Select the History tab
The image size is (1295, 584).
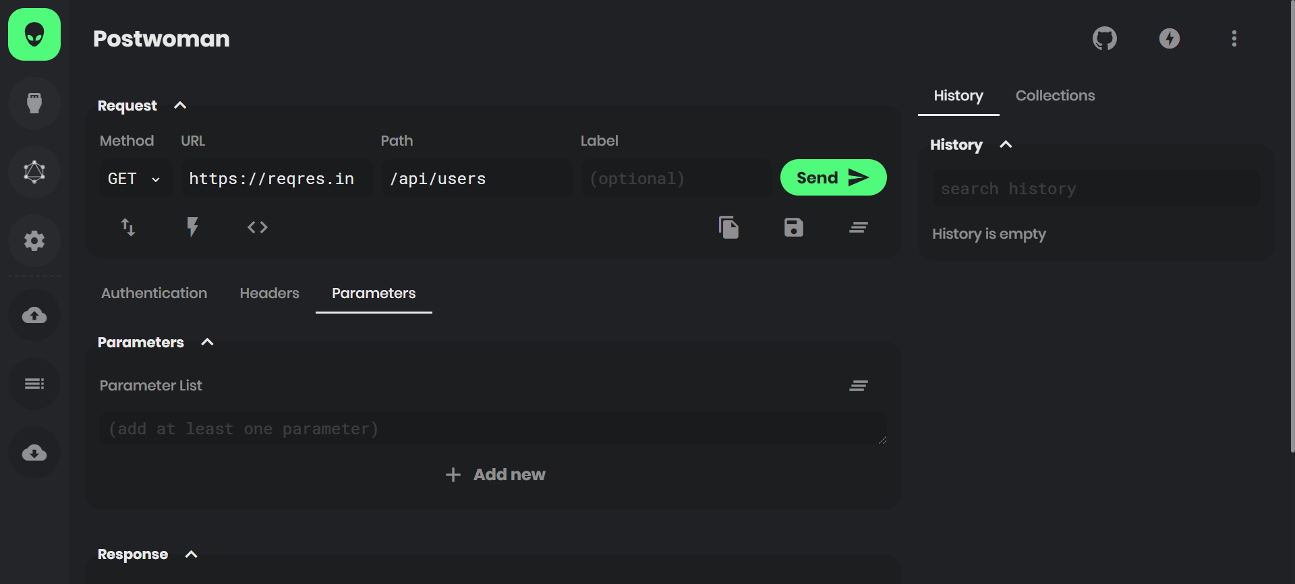point(958,96)
